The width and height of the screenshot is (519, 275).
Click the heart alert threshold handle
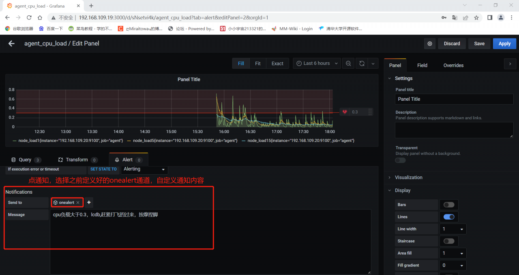click(345, 112)
